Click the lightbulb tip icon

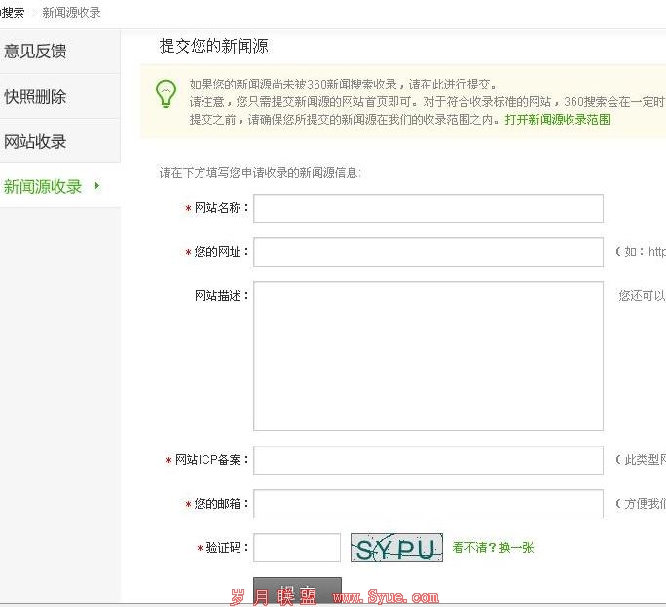pyautogui.click(x=166, y=93)
